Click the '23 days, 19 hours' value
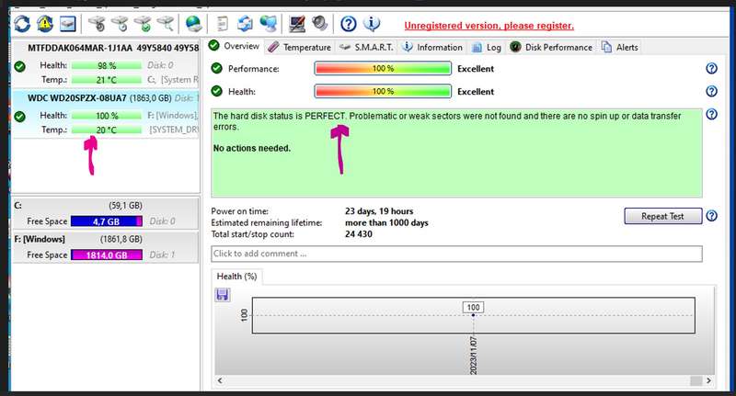736x396 pixels. 379,211
